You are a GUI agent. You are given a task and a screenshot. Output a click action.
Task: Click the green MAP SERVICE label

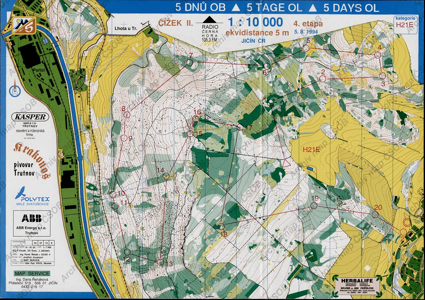pyautogui.click(x=32, y=274)
